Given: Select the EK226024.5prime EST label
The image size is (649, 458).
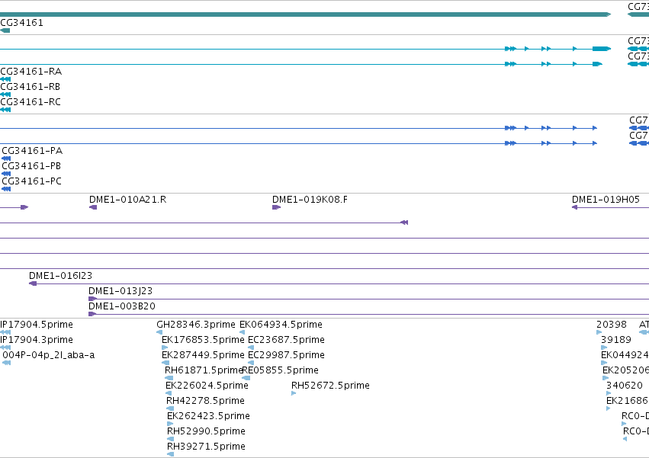Looking at the screenshot, I should pyautogui.click(x=207, y=386).
